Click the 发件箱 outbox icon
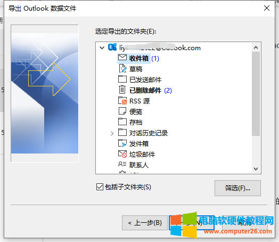 (x=122, y=143)
